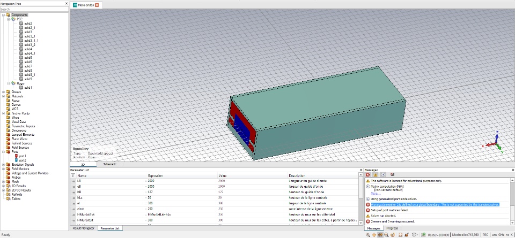Expand the Mesh tree node
Viewport: 515px width, 238px height.
tap(3, 181)
